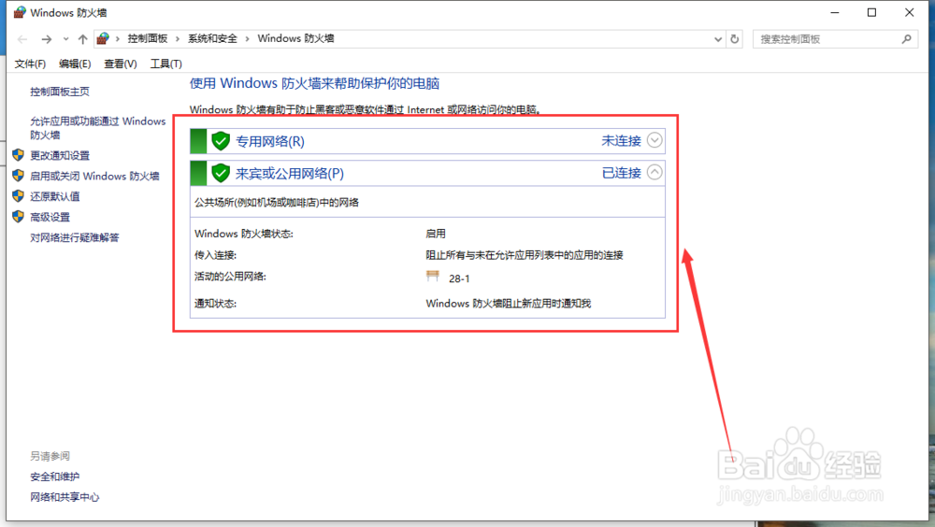Viewport: 935px width, 527px height.
Task: Click shield icon beside 更改通知设置
Action: 19,155
